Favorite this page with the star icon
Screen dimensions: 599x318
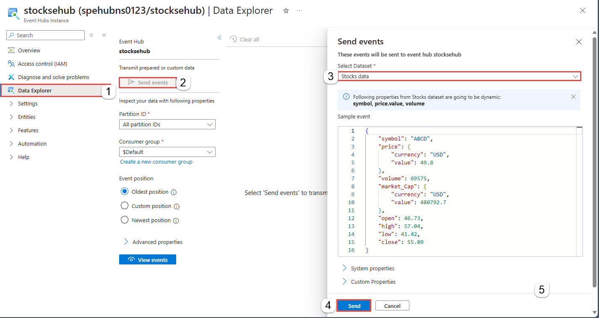286,11
